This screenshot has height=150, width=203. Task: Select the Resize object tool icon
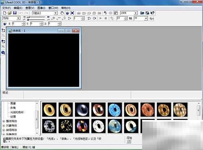72,13
